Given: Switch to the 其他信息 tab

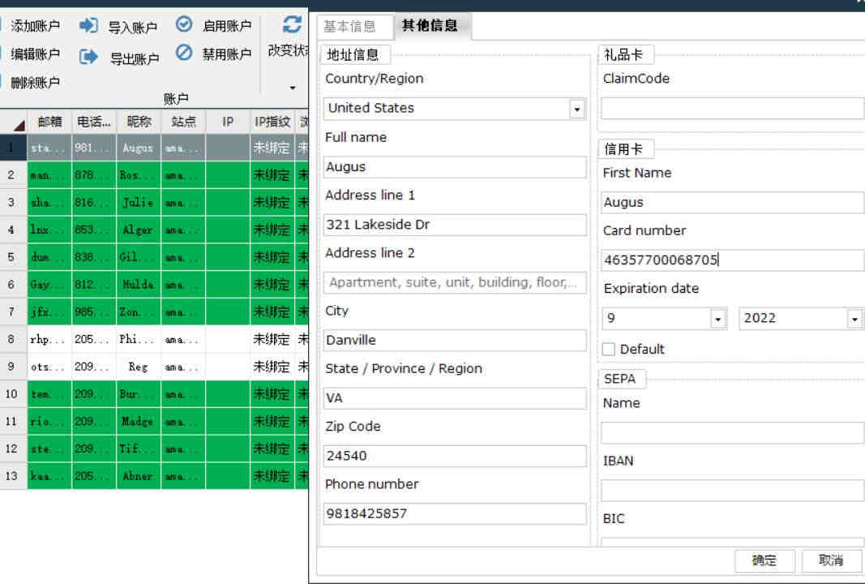Looking at the screenshot, I should (430, 25).
